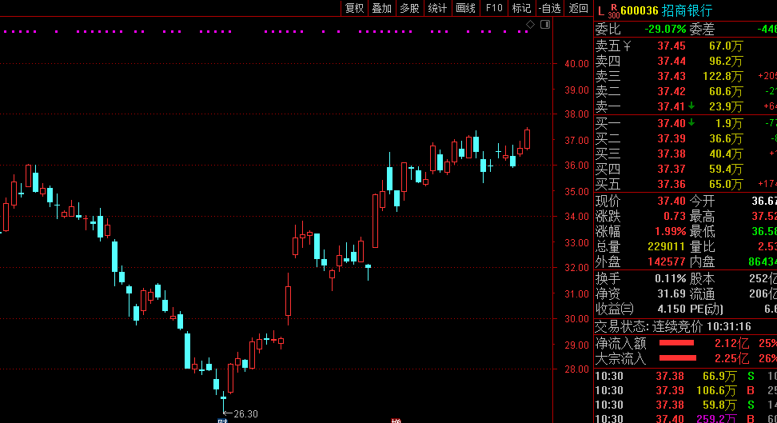Open the 叠加 overlay option
Screen dimensions: 777x423
click(x=382, y=8)
